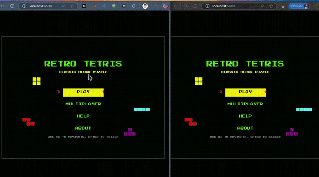Click CLASSIC BLOCK PUZZLE subtitle in left window
The image size is (319, 177).
pos(83,72)
